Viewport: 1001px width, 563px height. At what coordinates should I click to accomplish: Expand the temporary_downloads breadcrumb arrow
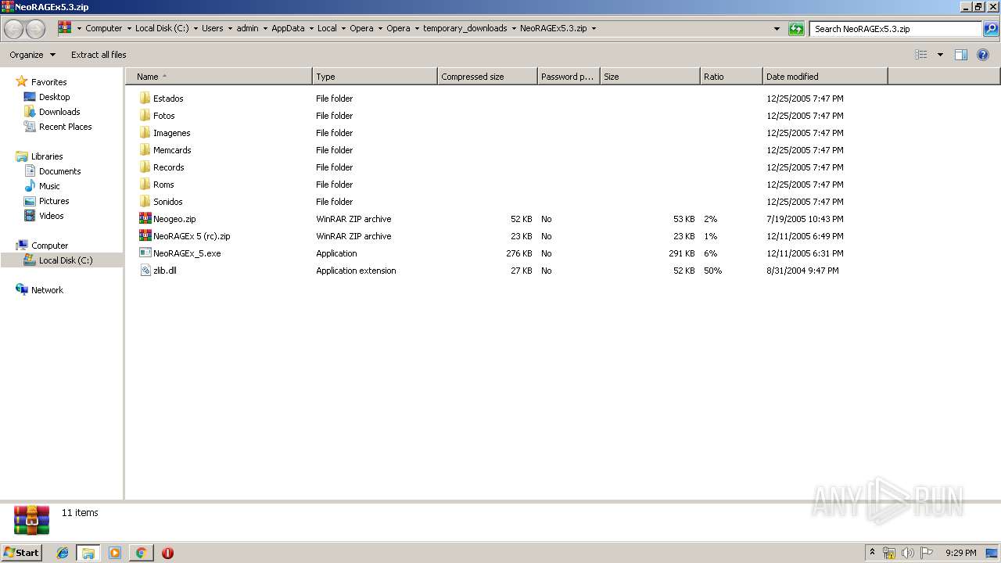click(x=514, y=29)
